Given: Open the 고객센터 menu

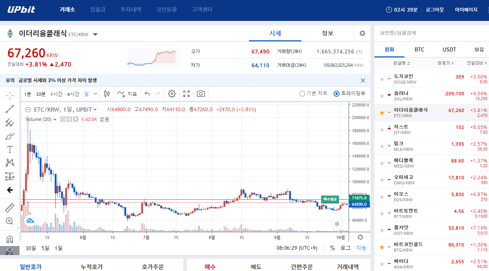Looking at the screenshot, I should point(202,10).
